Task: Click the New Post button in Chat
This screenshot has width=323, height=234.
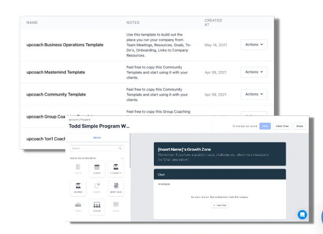Action: [x=220, y=205]
